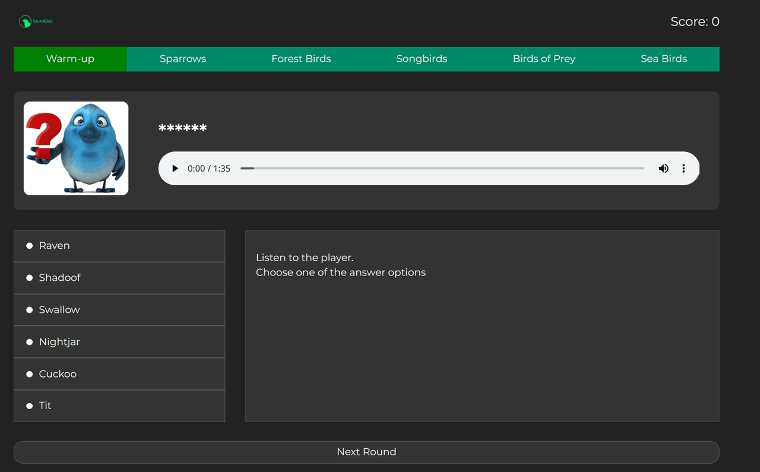Open the Sparrows category tab
This screenshot has height=472, width=760.
pyautogui.click(x=183, y=59)
